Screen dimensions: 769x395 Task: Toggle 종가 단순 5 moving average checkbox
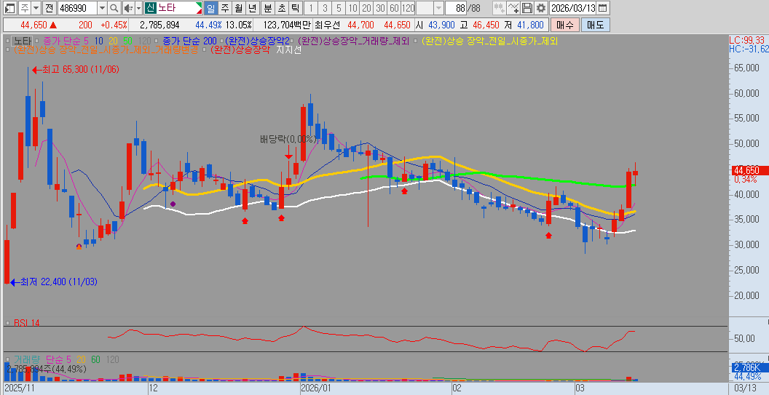[39, 41]
